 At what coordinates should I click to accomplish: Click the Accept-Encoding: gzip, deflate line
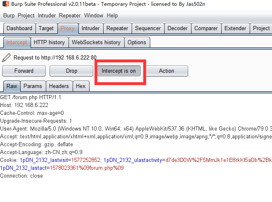pos(36,145)
